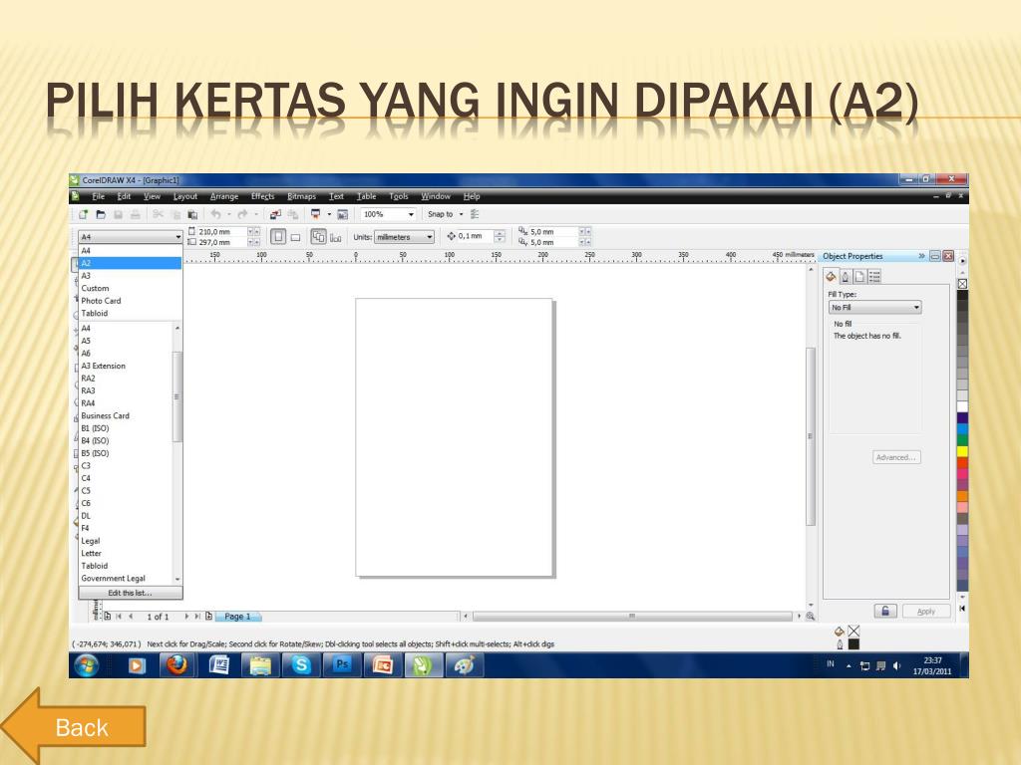Select Portrait page orientation
Image resolution: width=1021 pixels, height=765 pixels.
coord(278,237)
